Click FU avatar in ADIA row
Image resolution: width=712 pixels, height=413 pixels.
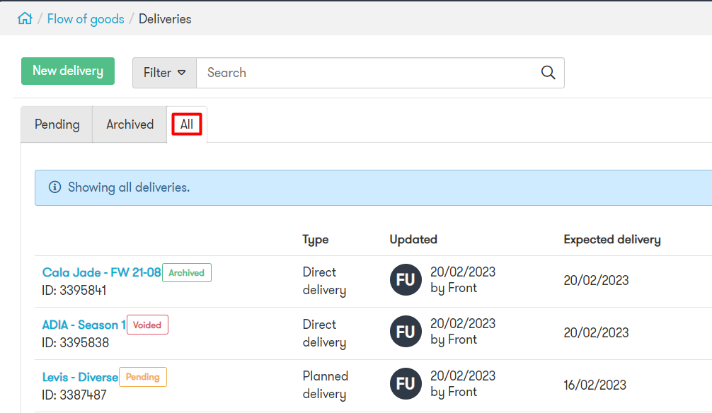(406, 331)
